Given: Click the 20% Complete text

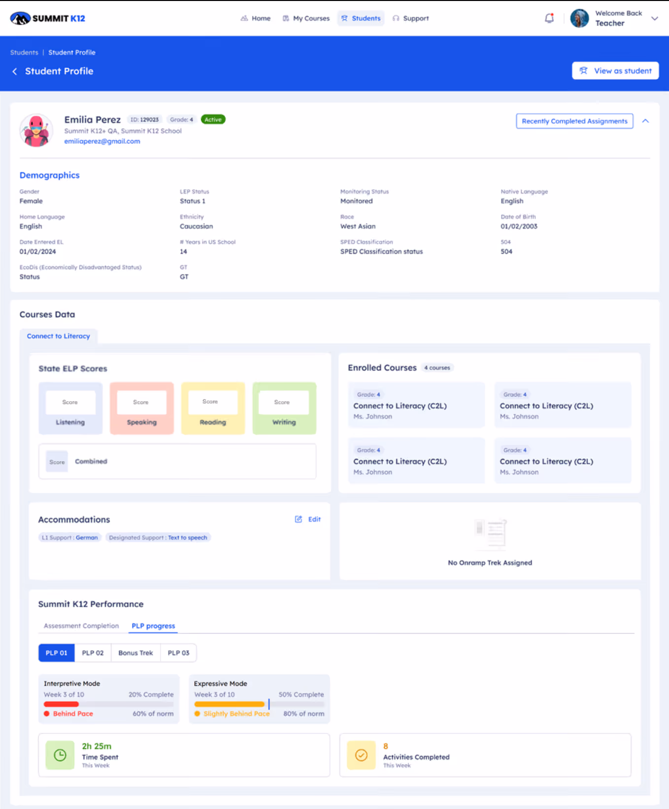Looking at the screenshot, I should [151, 695].
